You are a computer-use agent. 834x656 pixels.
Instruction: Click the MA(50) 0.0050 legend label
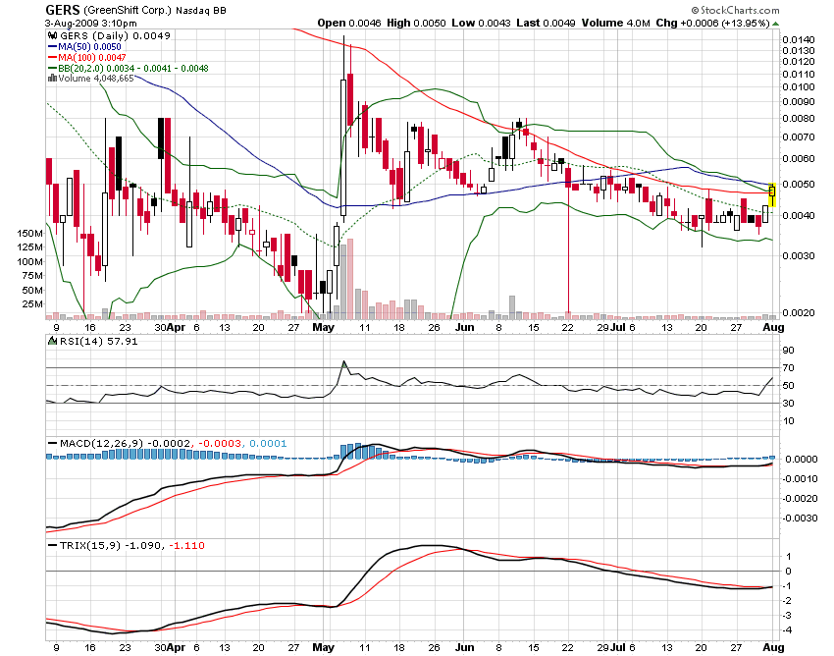point(89,47)
